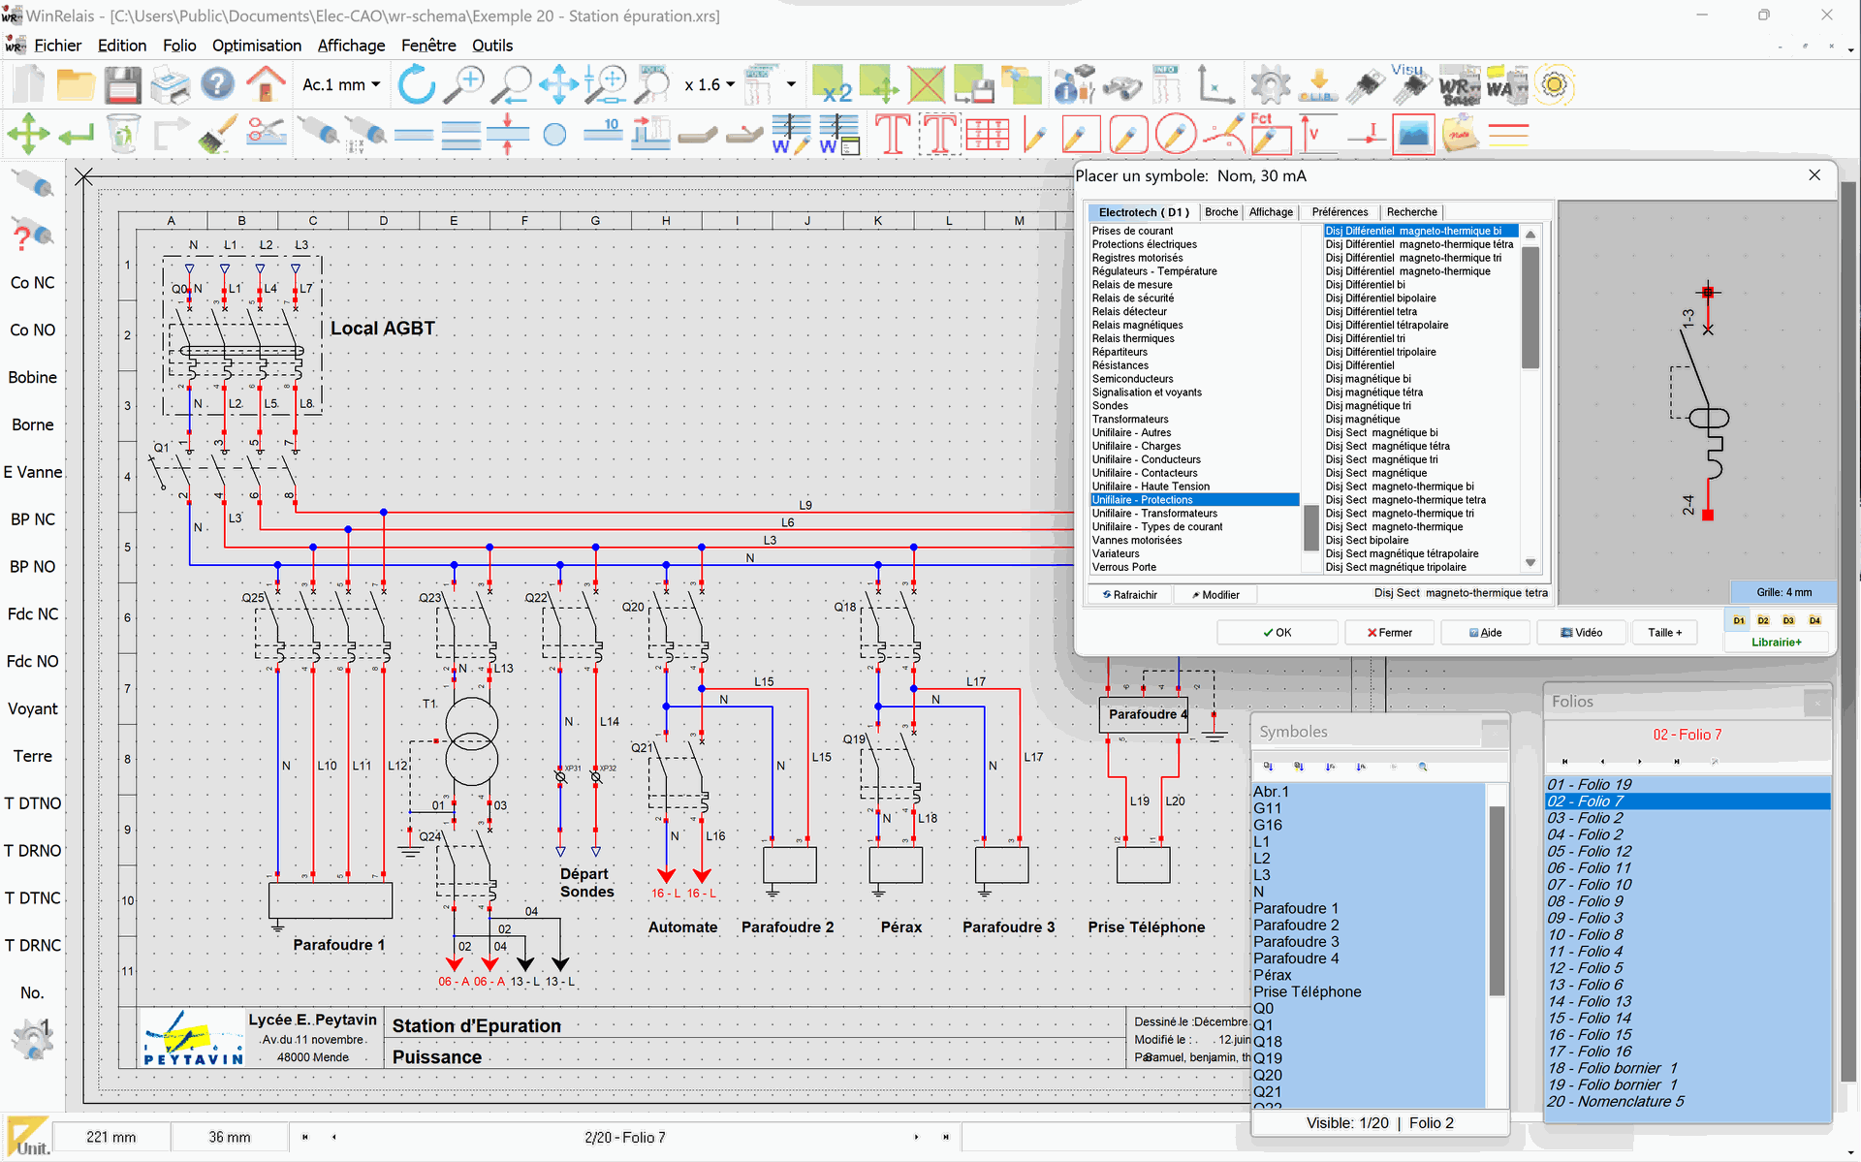Switch to the Recherche tab
The image size is (1861, 1162).
[1411, 212]
